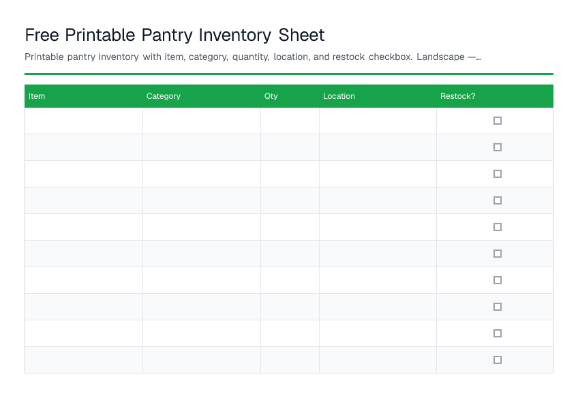Toggle the seventh row's Restock checkbox

pyautogui.click(x=498, y=280)
